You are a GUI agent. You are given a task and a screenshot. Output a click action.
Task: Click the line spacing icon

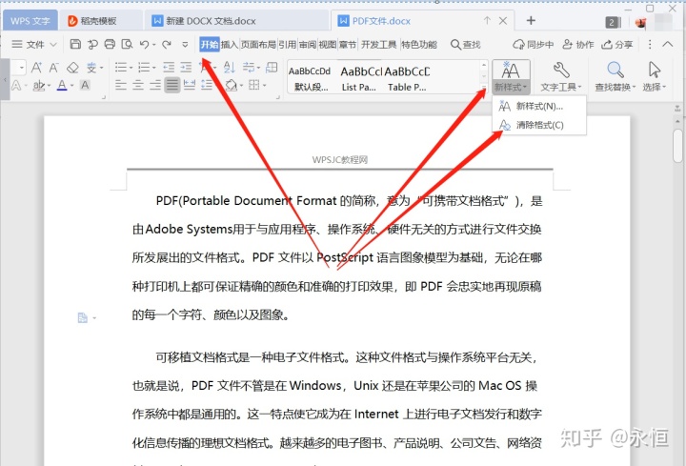click(207, 85)
